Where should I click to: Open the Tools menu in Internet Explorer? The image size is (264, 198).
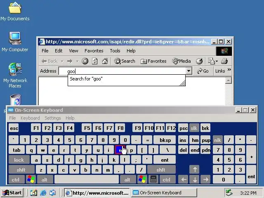click(x=115, y=51)
